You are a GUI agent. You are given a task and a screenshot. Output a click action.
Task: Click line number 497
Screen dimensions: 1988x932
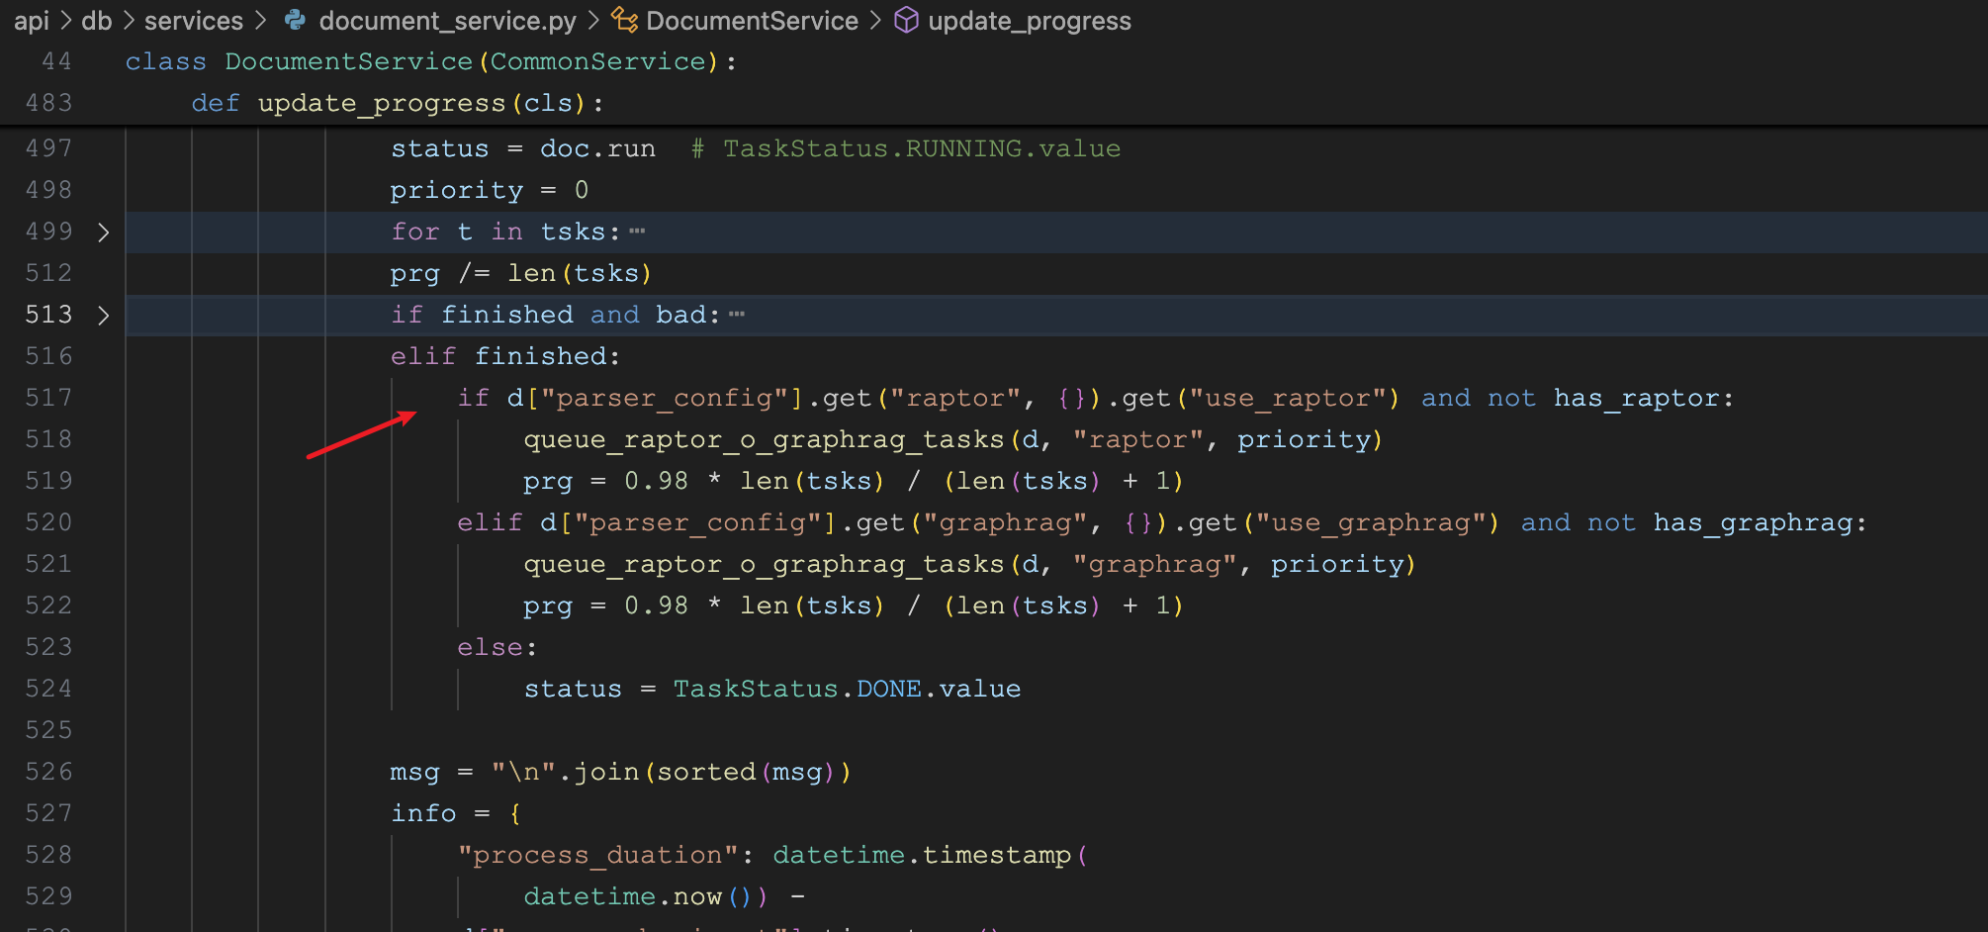pos(48,148)
